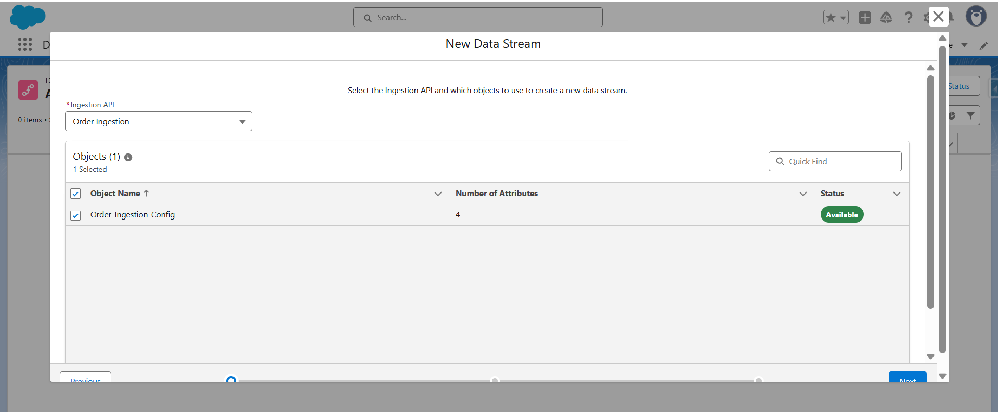Click the Salesforce cloud logo
The width and height of the screenshot is (998, 412).
[28, 17]
